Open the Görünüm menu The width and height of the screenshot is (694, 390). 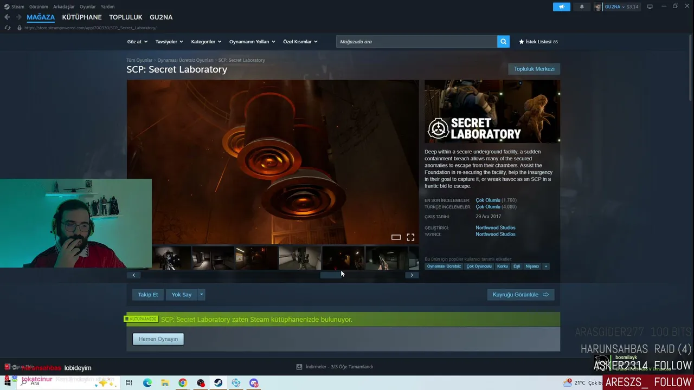click(38, 6)
